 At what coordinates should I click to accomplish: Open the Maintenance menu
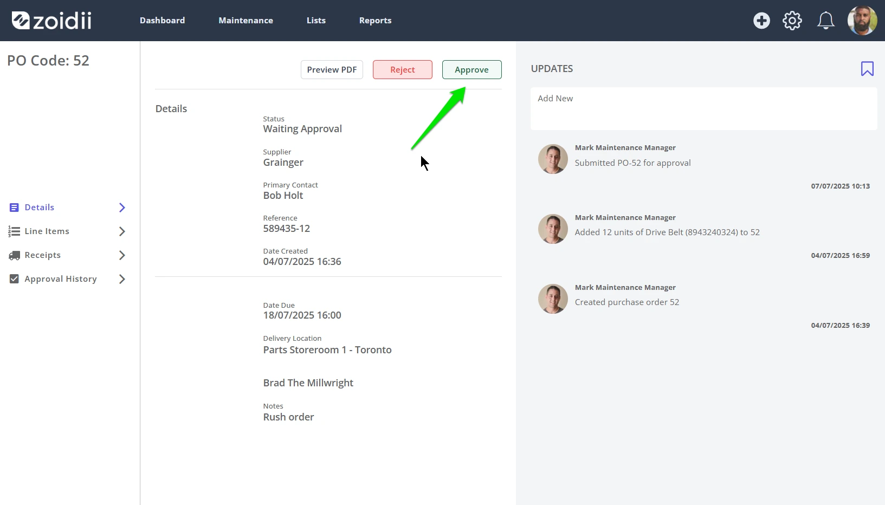tap(246, 21)
